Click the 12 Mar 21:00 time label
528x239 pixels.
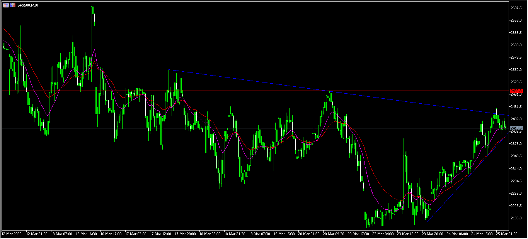[x=37, y=234]
